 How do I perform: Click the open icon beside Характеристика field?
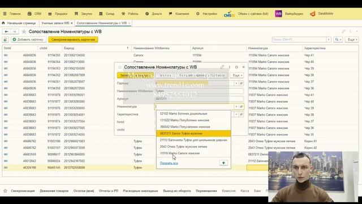pos(242,114)
